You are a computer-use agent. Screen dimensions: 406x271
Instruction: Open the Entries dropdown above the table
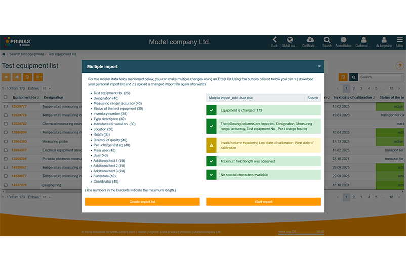(x=46, y=89)
